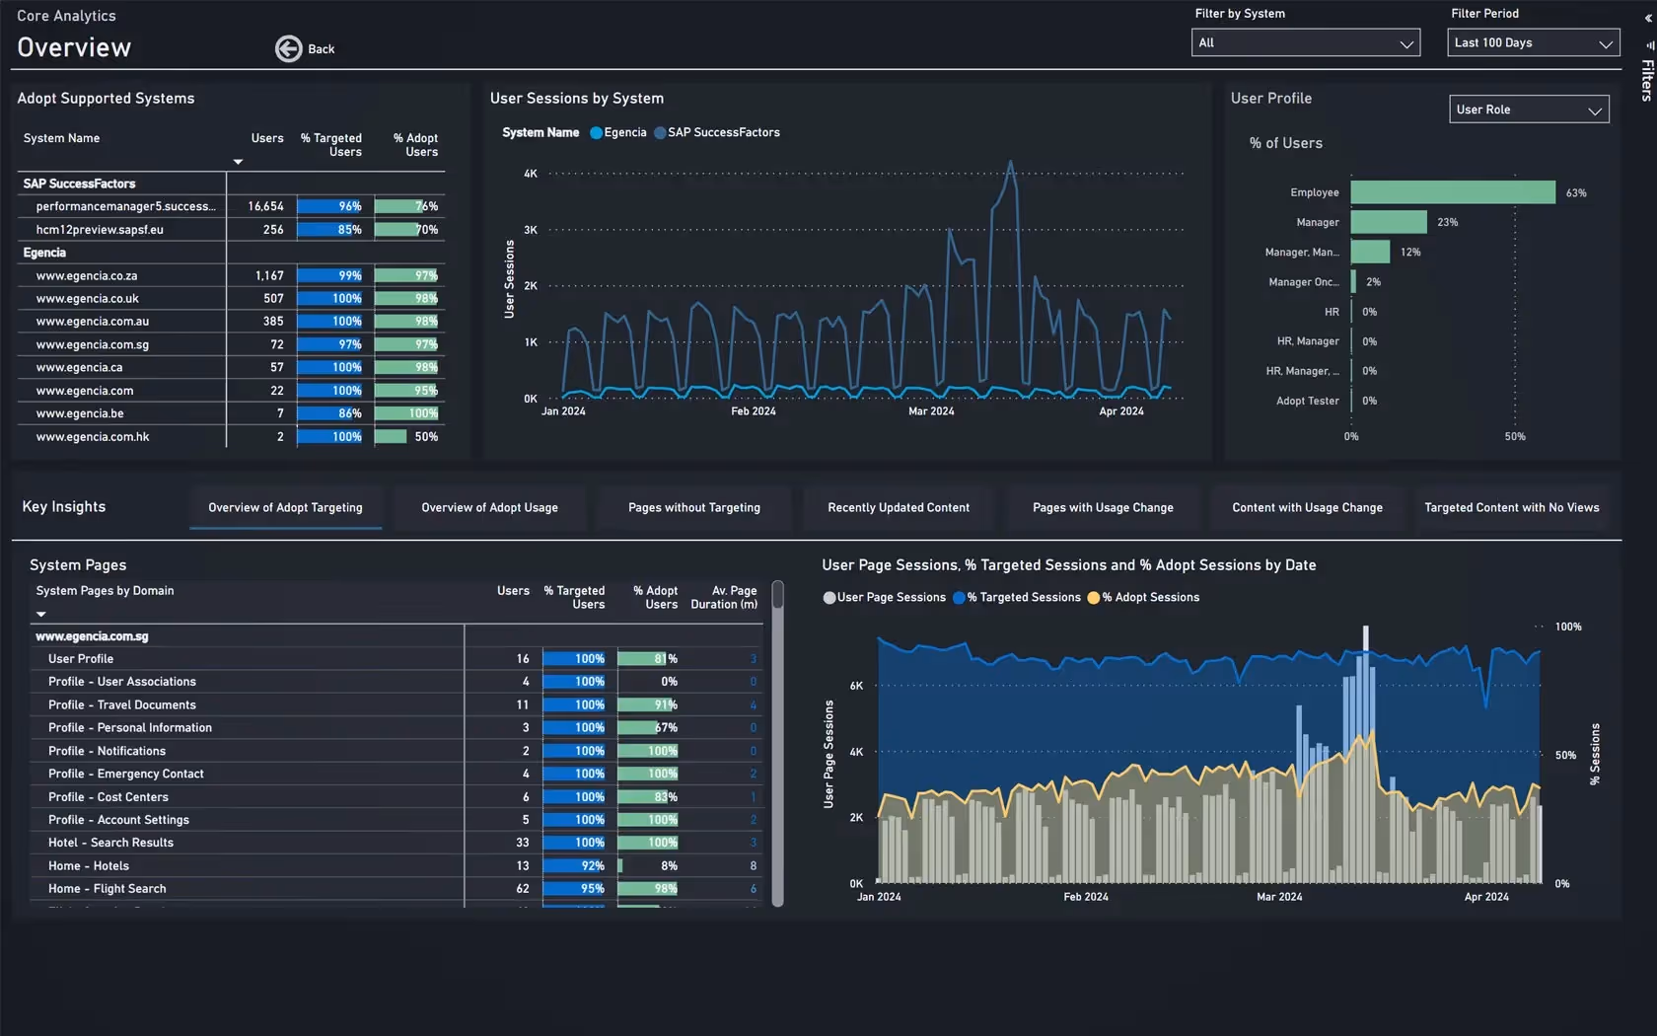Select www.egencia.co.uk row
Image resolution: width=1657 pixels, height=1036 pixels.
pos(231,299)
